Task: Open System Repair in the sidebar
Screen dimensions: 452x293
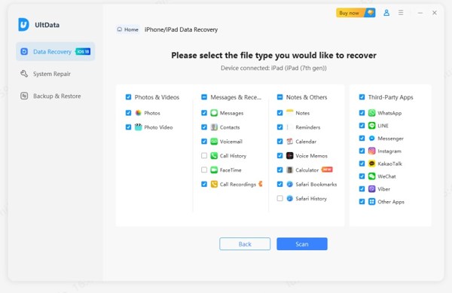Action: click(55, 74)
